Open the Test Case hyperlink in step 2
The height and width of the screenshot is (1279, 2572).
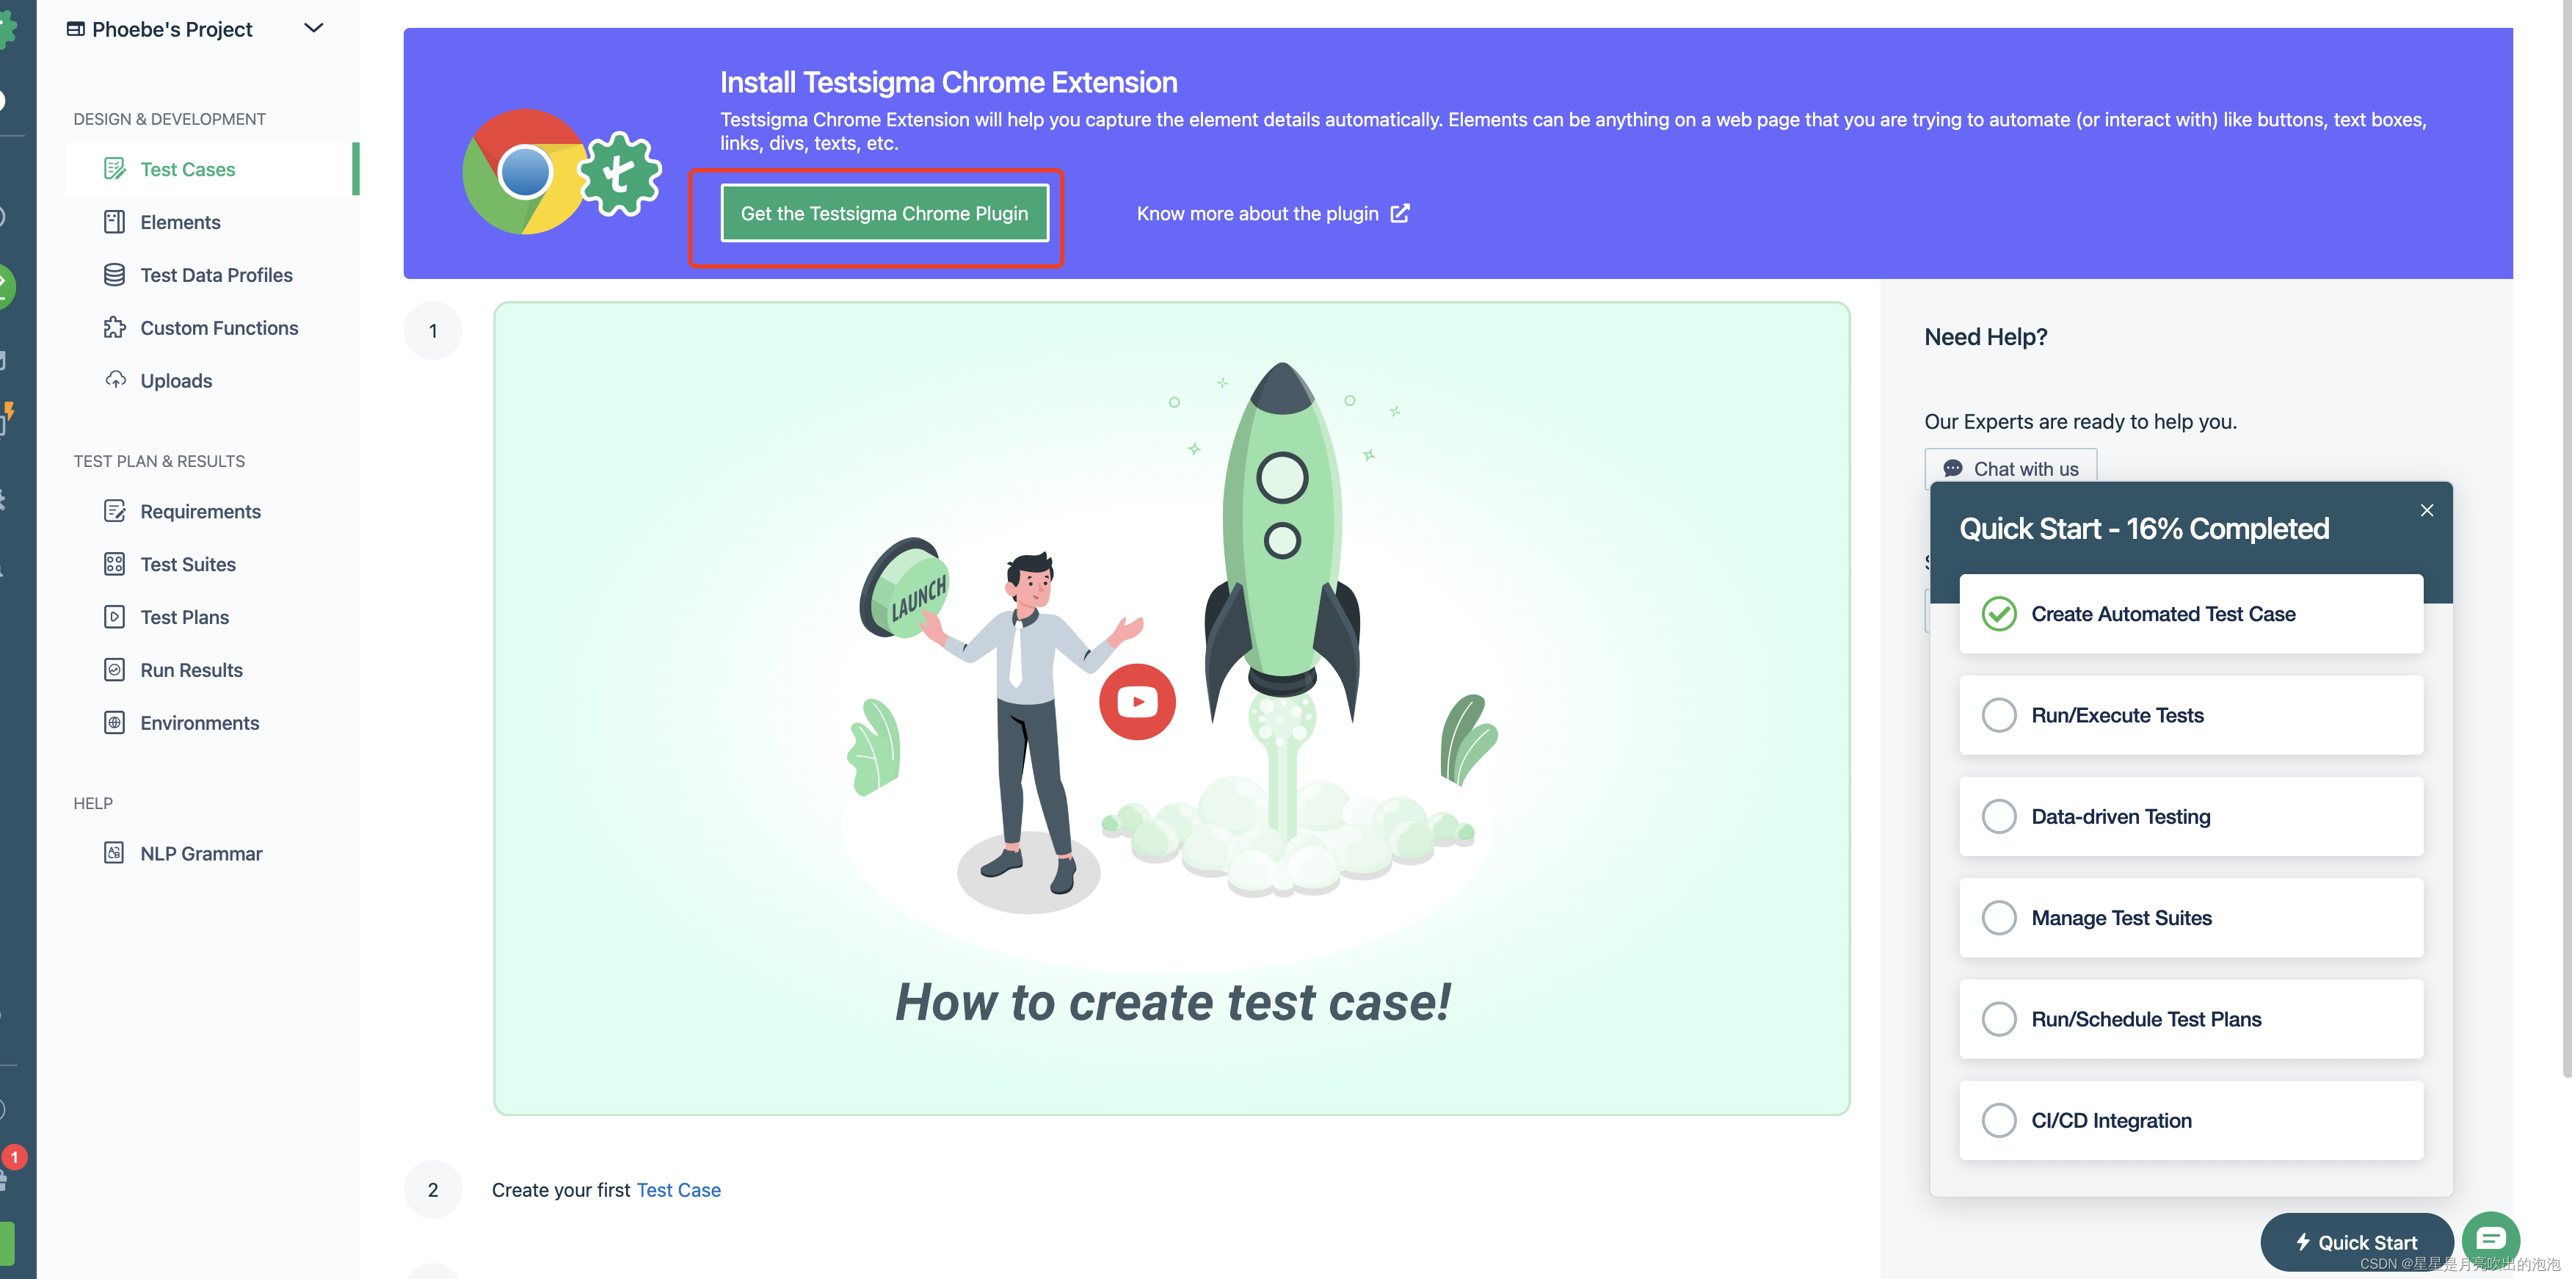678,1190
